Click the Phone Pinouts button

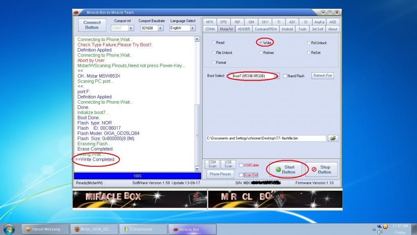coord(220,174)
